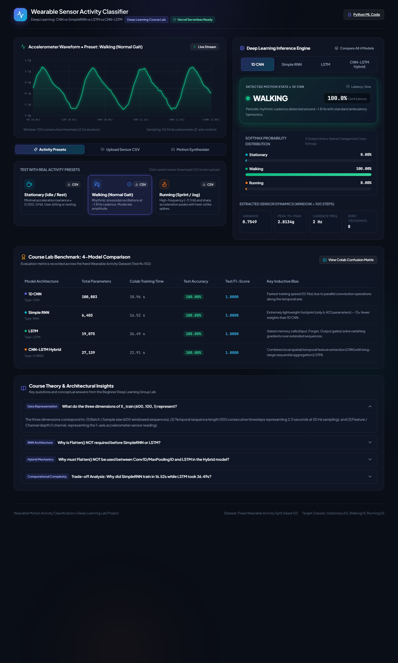The height and width of the screenshot is (663, 398).
Task: Click the chip icon beside Inference Engine
Action: pos(242,48)
